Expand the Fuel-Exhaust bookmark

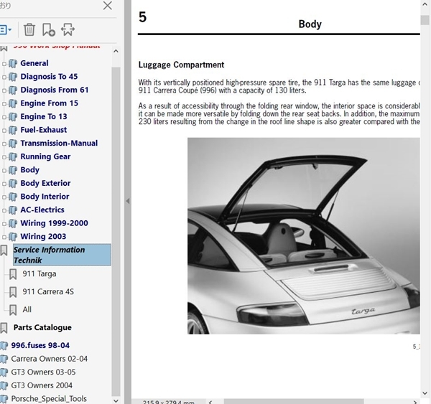click(x=4, y=131)
